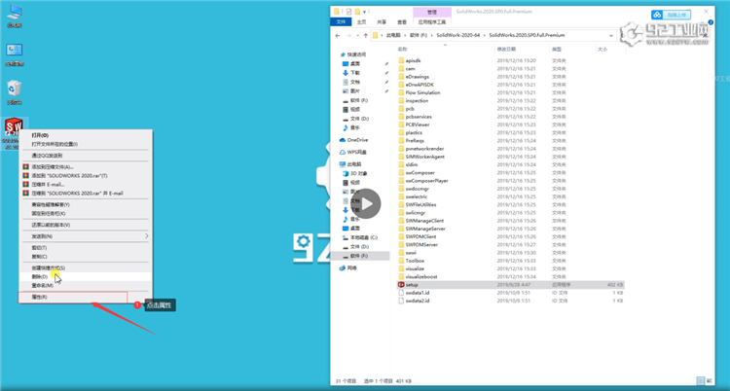This screenshot has height=391, width=730.
Task: Open the quick access toolbar customize dropdown
Action: click(364, 11)
